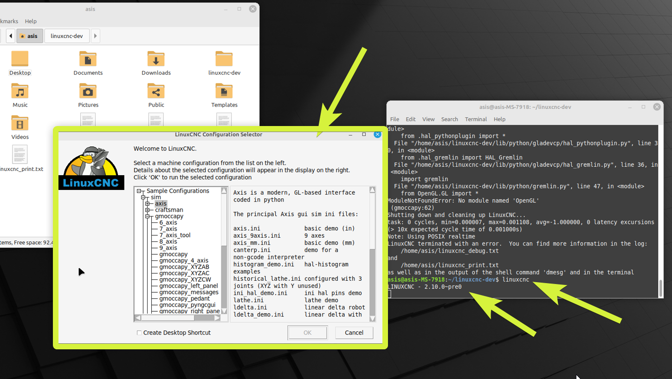Open the terminal View menu
The width and height of the screenshot is (672, 379).
(x=428, y=119)
